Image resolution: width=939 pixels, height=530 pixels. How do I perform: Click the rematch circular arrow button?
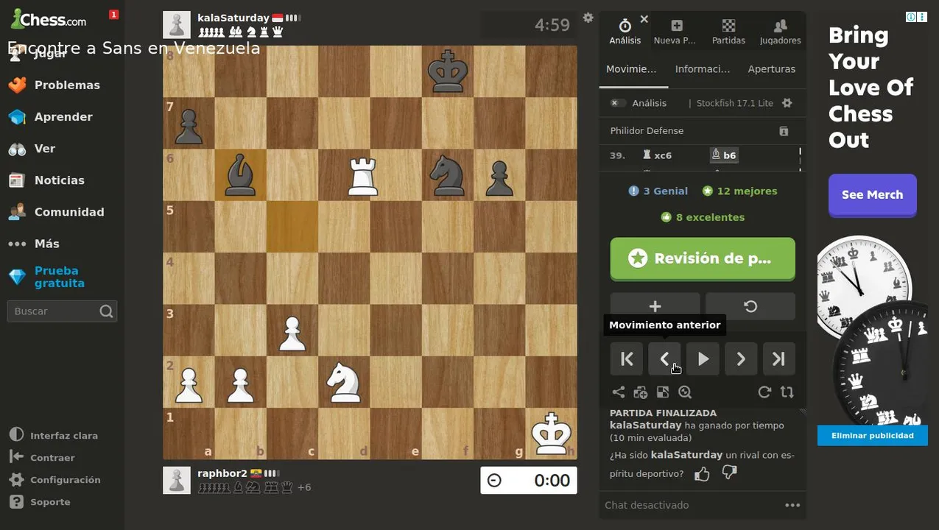750,306
